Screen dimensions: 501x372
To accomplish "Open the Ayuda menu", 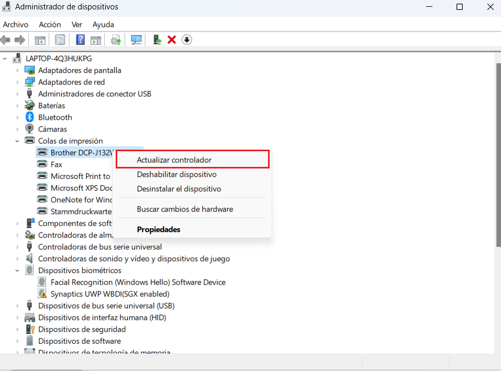I will [x=103, y=25].
